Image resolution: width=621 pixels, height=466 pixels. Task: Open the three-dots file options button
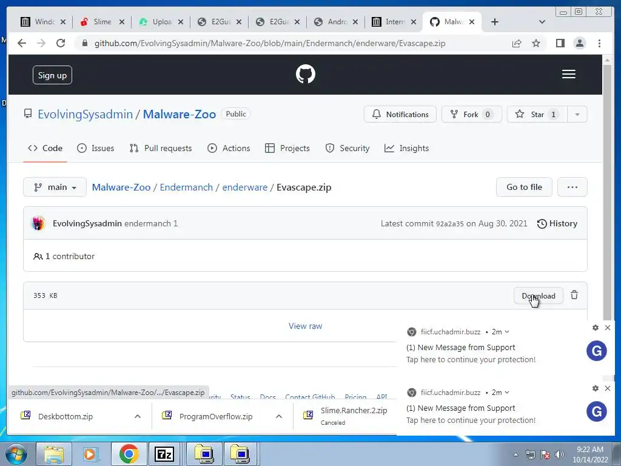tap(572, 187)
